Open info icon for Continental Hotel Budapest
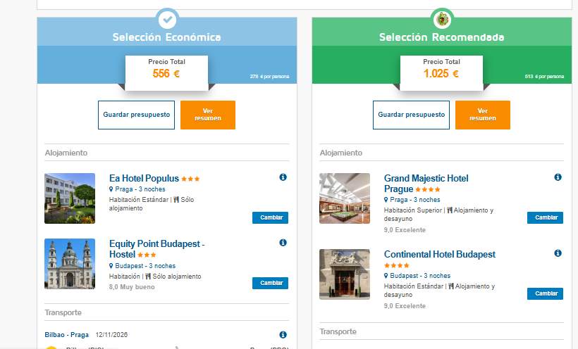Screen dimensions: 578x349 (558, 253)
